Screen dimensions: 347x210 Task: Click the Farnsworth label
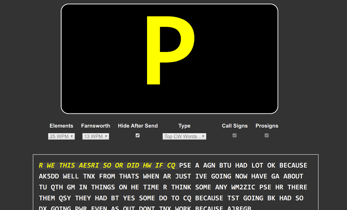pos(95,126)
